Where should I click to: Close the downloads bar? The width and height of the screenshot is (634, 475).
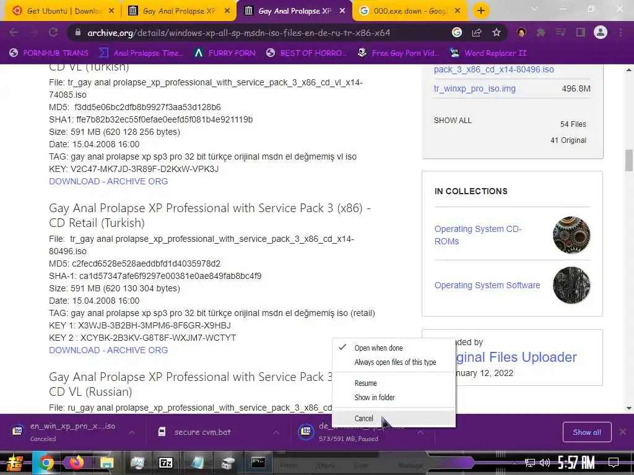coord(623,432)
